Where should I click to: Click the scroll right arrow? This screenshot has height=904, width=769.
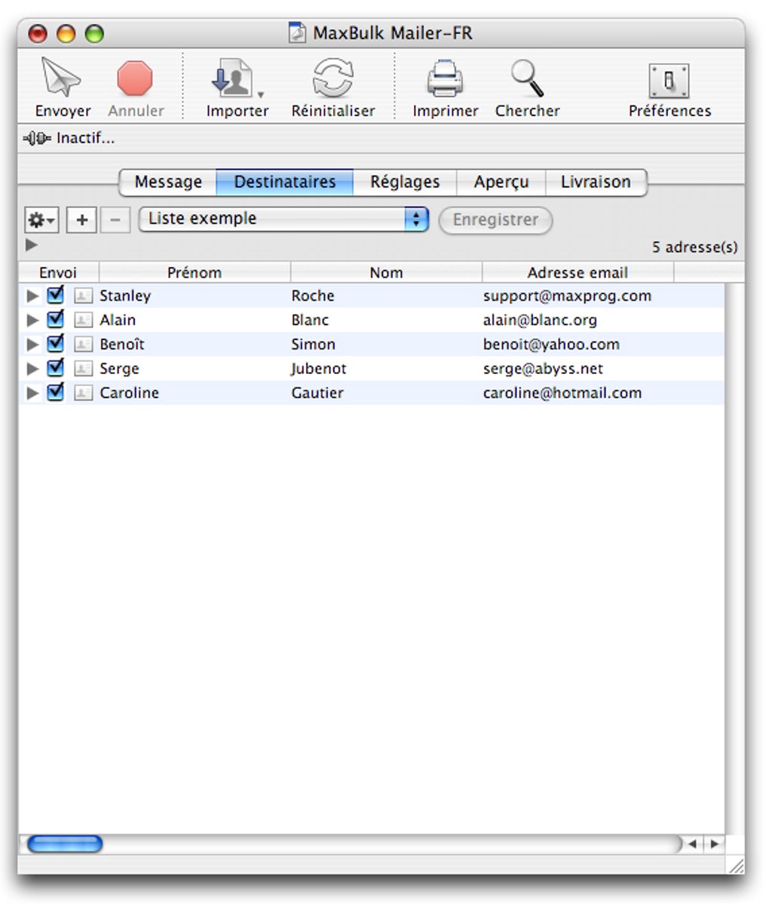[714, 844]
